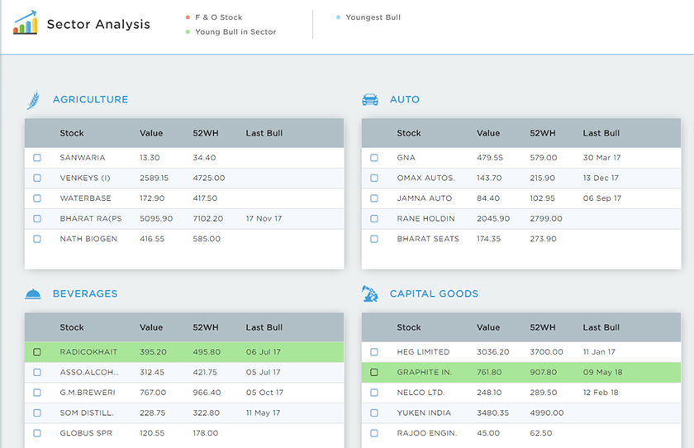Click the Youngest Bull legend label
The height and width of the screenshot is (448, 694).
(373, 17)
